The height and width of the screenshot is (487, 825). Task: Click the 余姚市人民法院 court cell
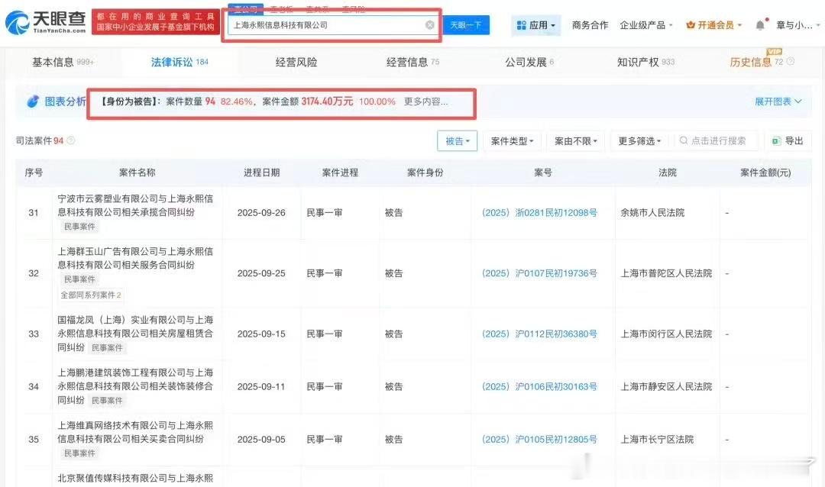tap(652, 212)
